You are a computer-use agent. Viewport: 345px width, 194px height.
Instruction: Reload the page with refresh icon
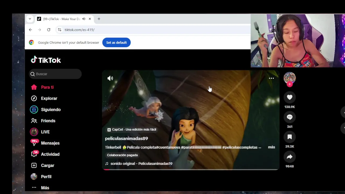(x=49, y=30)
